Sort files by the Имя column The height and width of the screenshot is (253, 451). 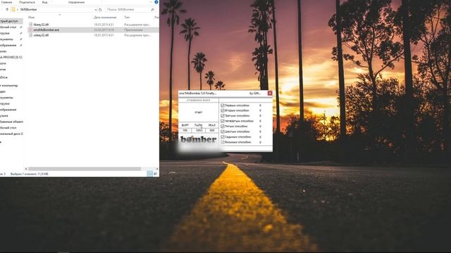[31, 18]
